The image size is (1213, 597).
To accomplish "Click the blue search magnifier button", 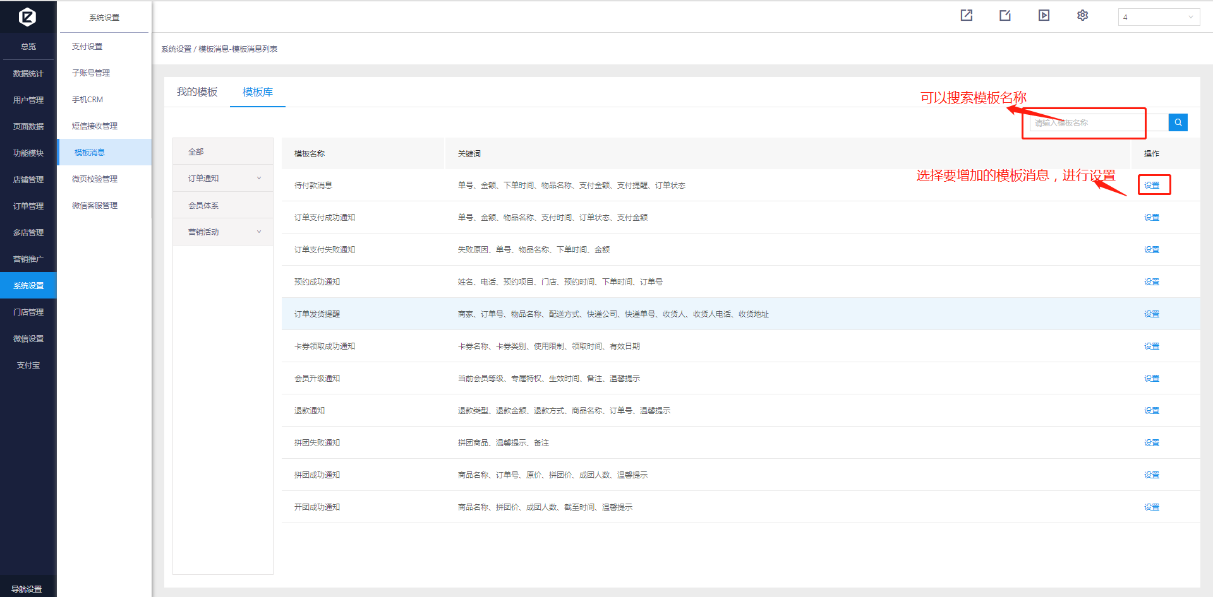I will [1178, 122].
